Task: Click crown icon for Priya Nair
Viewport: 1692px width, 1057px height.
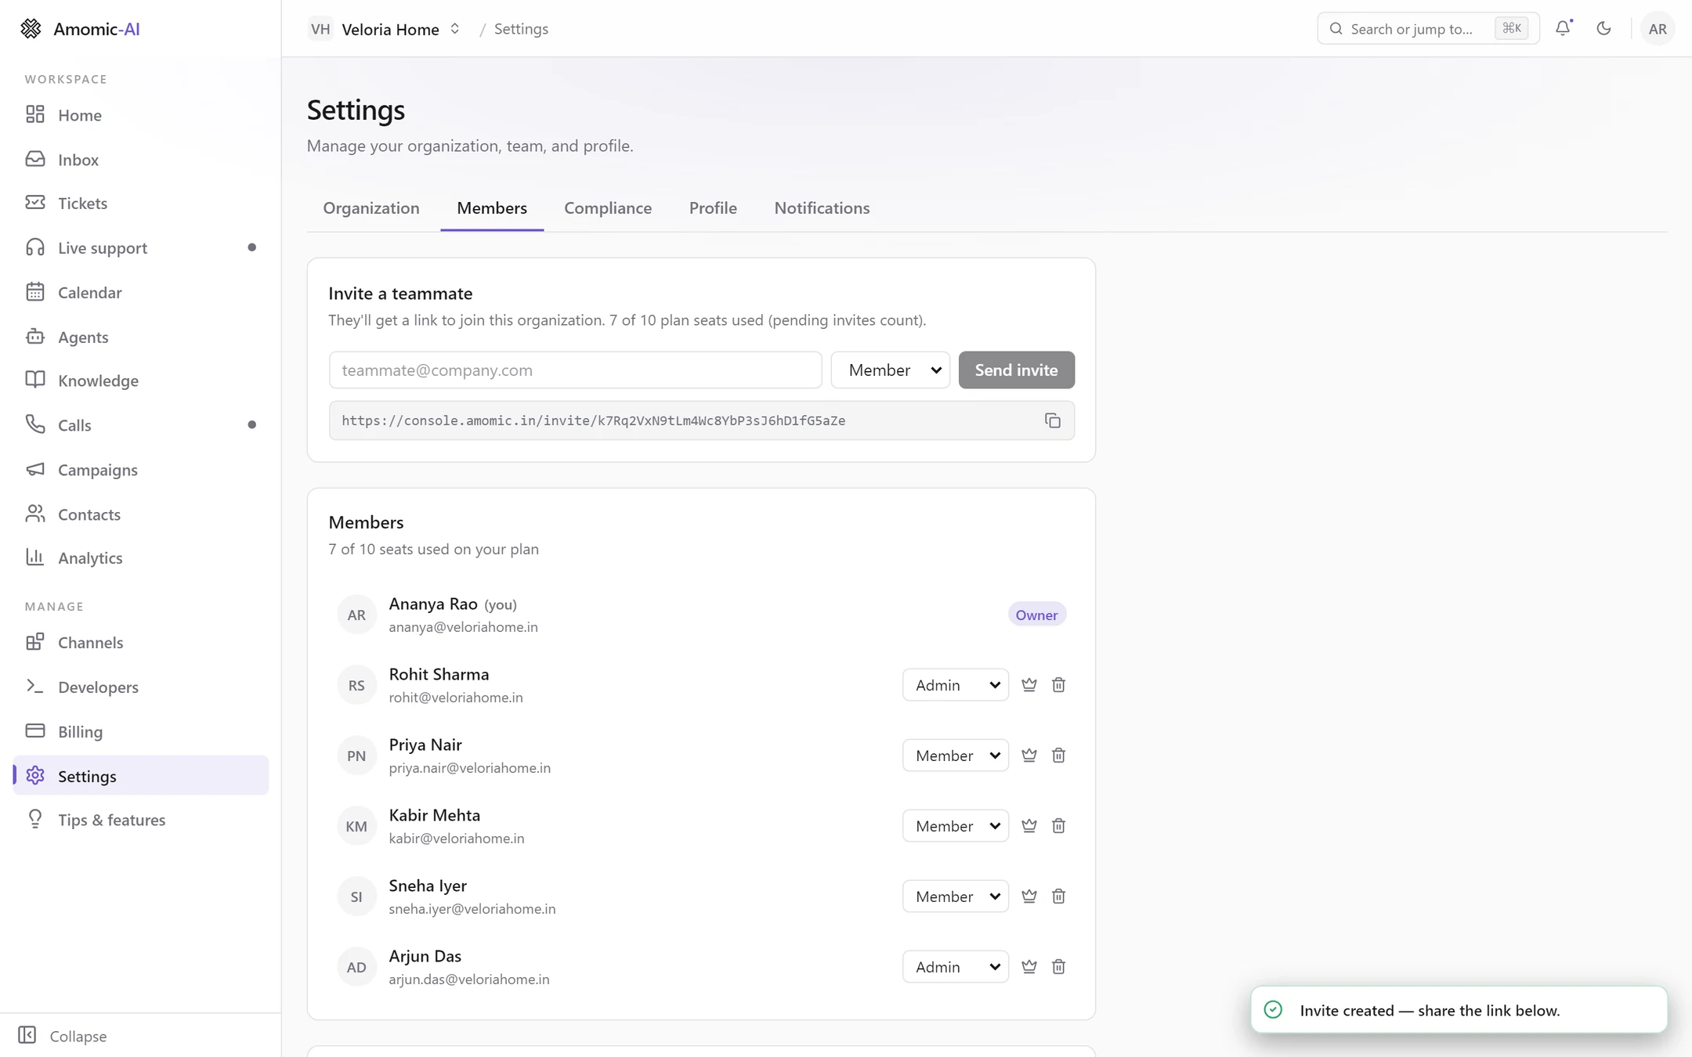Action: (x=1029, y=756)
